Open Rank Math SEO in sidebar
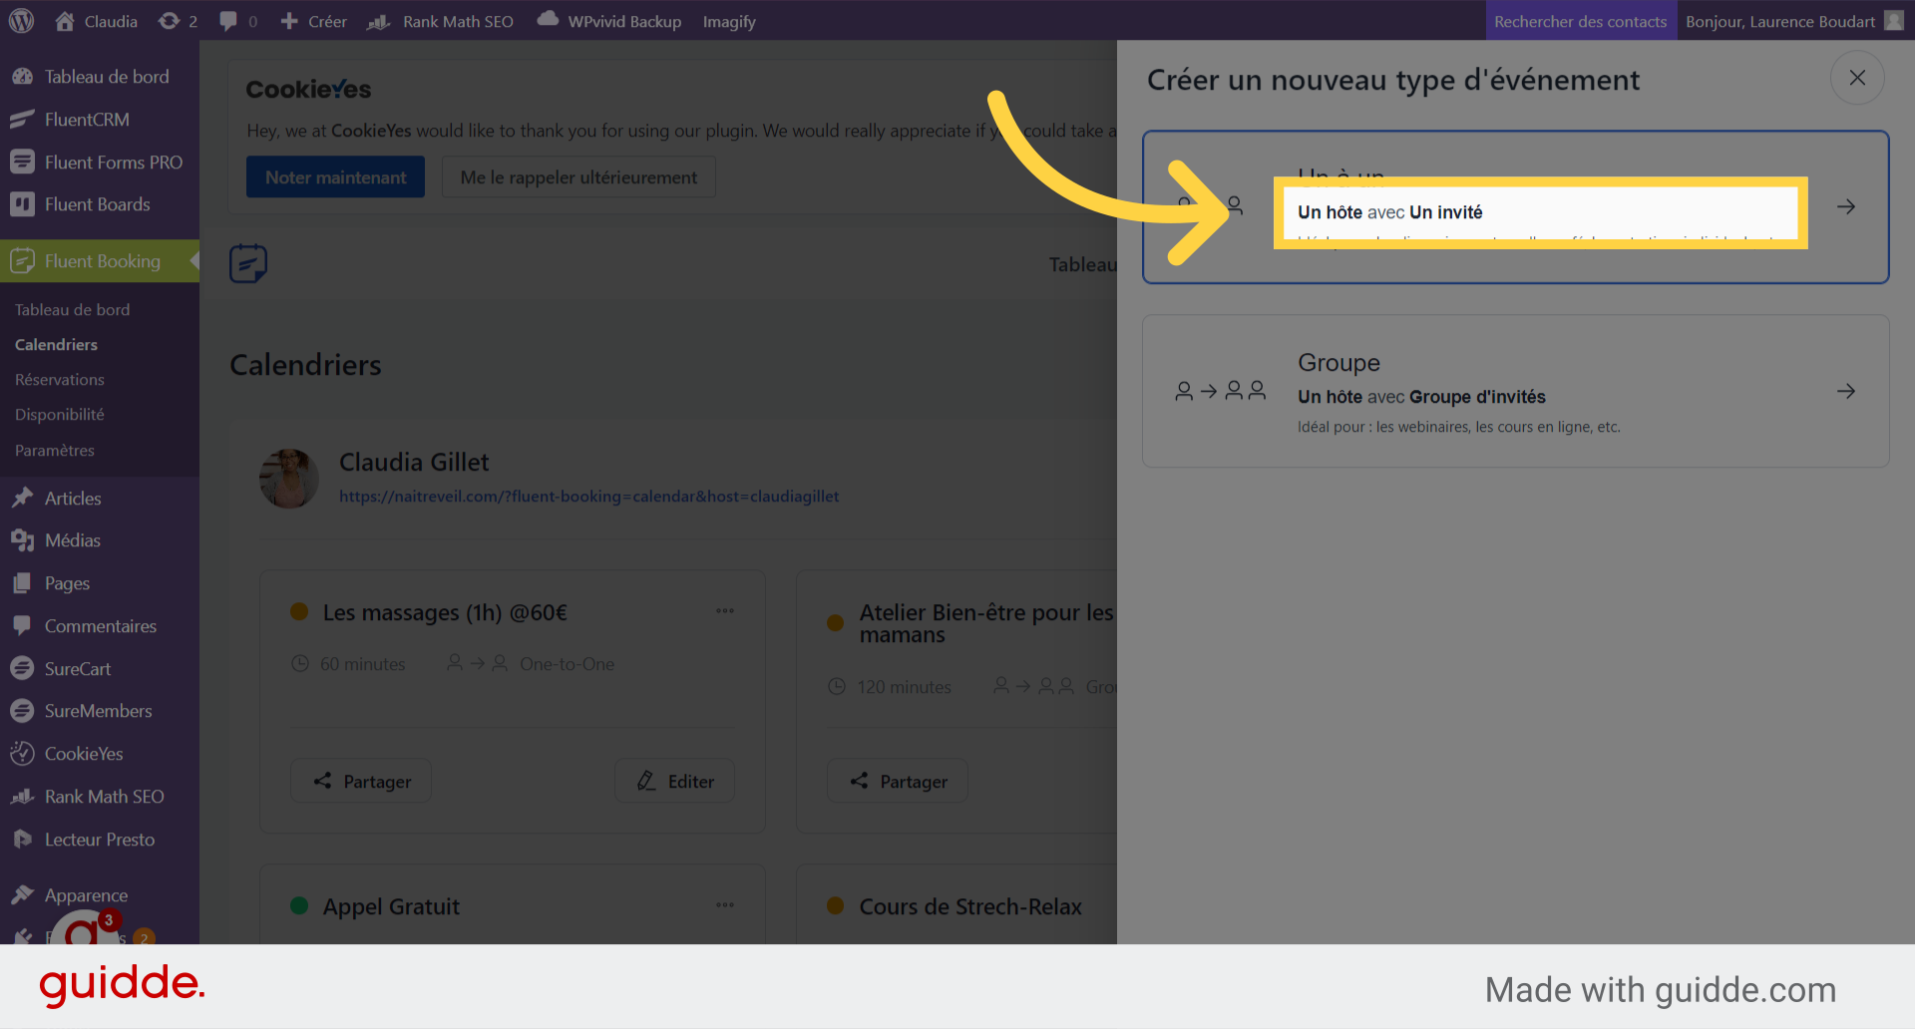The image size is (1915, 1029). pyautogui.click(x=100, y=797)
